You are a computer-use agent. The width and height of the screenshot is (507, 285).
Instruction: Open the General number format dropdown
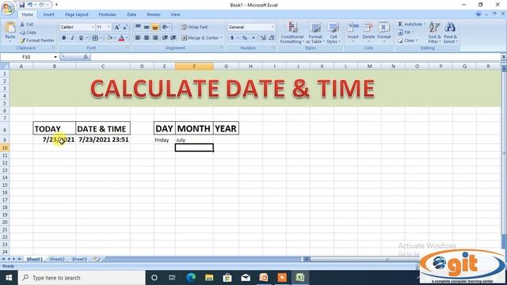coord(273,27)
